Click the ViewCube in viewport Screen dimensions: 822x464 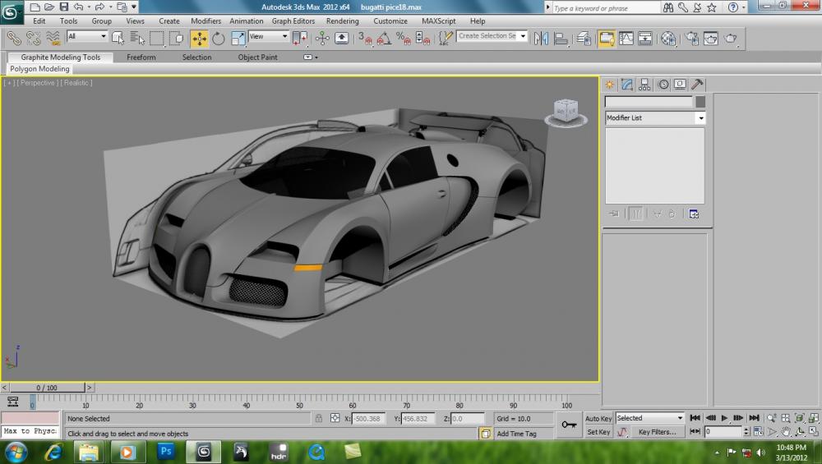[x=566, y=111]
